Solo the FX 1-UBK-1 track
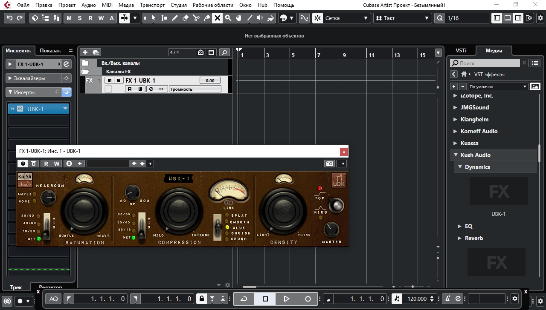 118,80
